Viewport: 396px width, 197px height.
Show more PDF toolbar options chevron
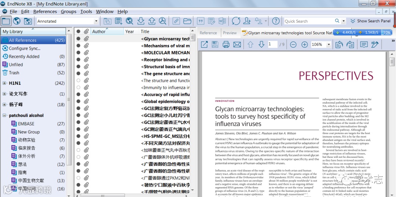click(393, 41)
